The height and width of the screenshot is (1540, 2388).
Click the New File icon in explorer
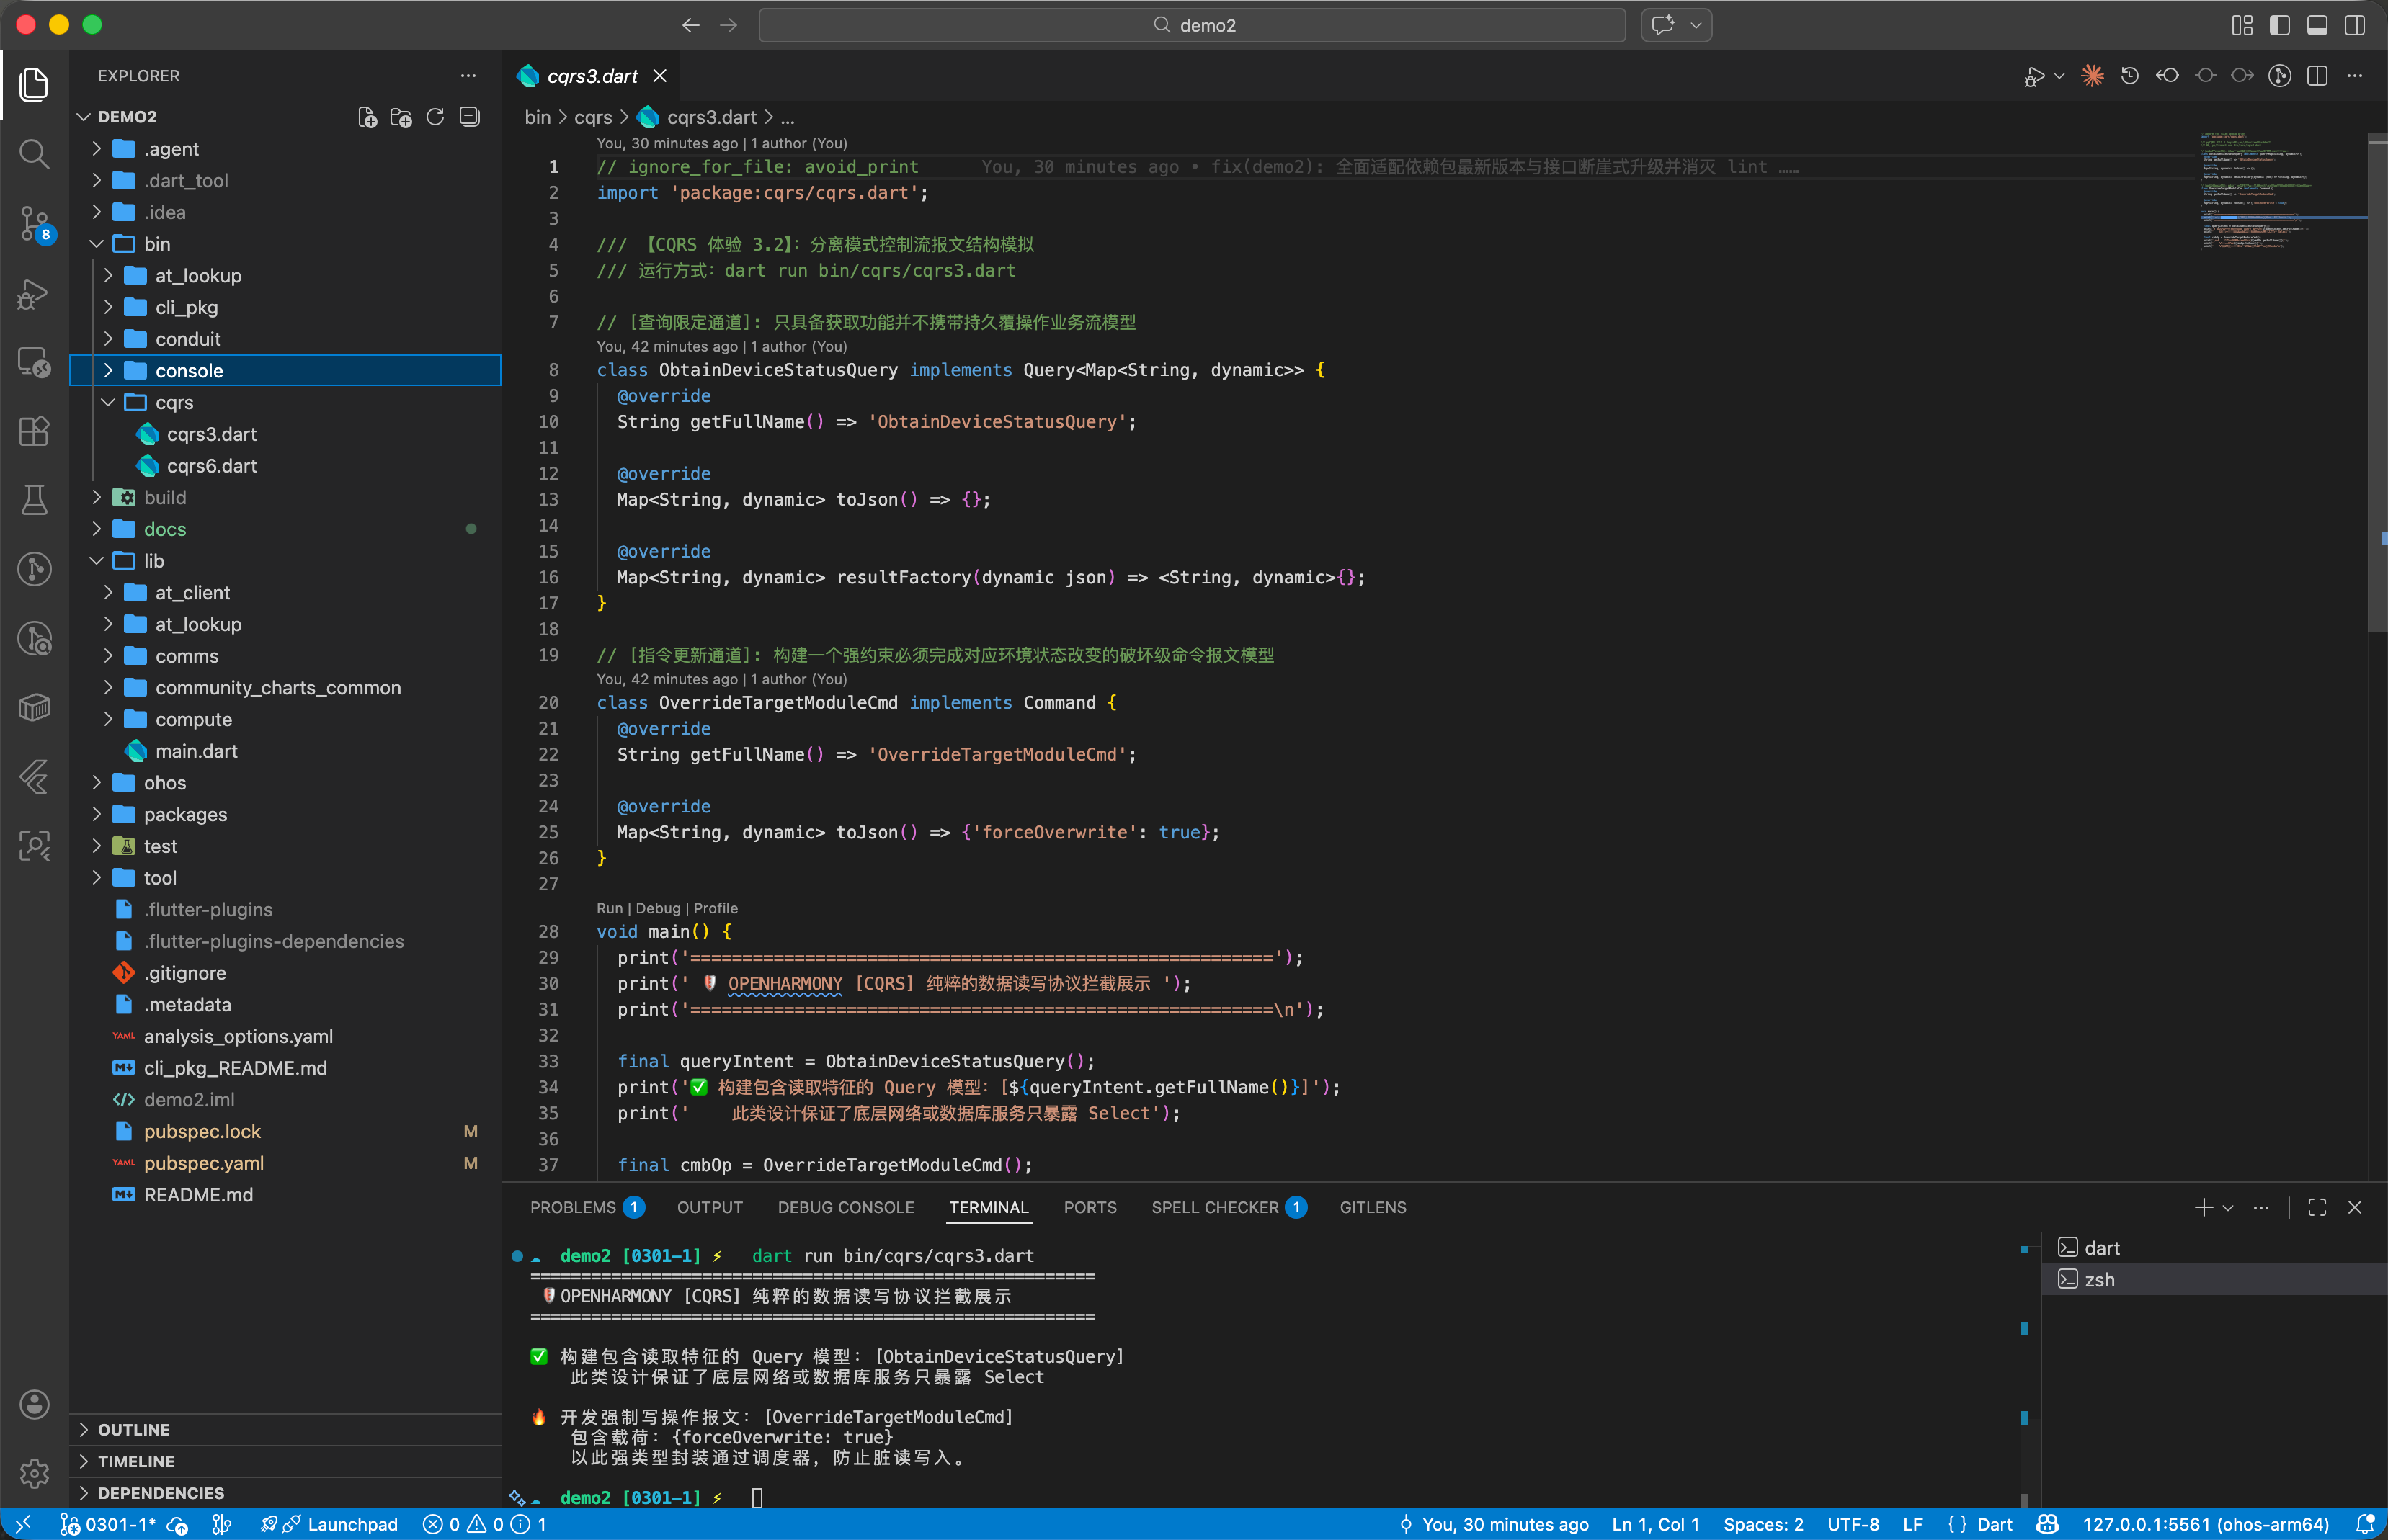pos(367,117)
